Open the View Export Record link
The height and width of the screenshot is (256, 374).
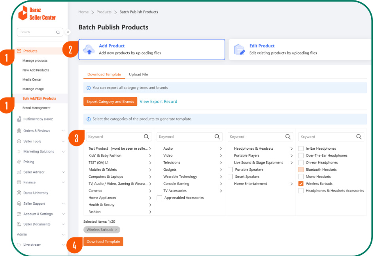pyautogui.click(x=158, y=102)
